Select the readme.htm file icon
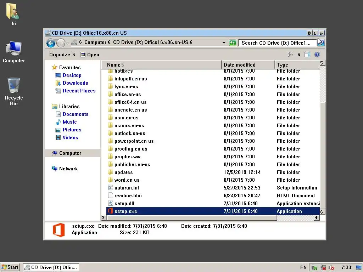This screenshot has height=272, width=363. [x=111, y=195]
